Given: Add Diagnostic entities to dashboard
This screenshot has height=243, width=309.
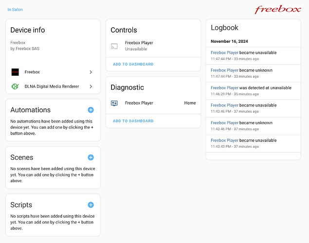Looking at the screenshot, I should pyautogui.click(x=133, y=121).
